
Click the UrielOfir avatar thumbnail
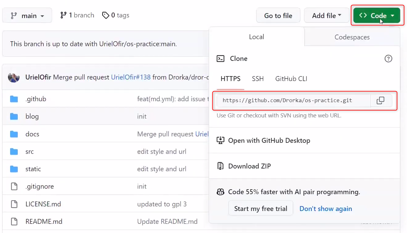pos(14,77)
